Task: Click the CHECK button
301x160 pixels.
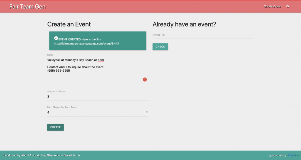Action: [160, 47]
